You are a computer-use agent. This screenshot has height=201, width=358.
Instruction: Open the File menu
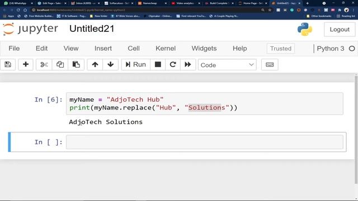point(14,49)
